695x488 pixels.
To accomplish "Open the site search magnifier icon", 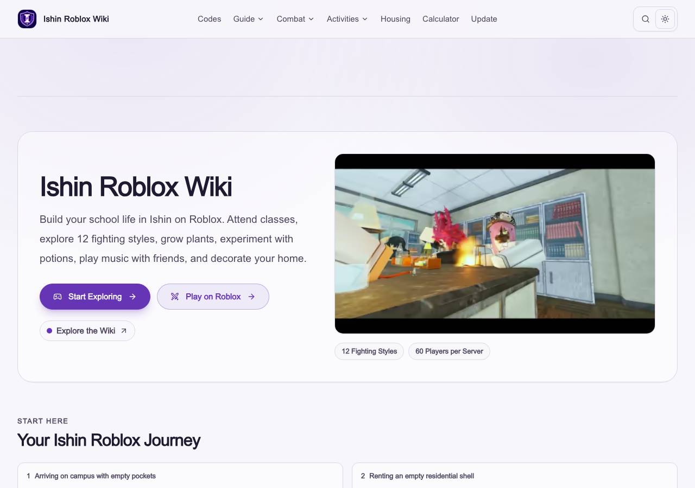I will 646,19.
